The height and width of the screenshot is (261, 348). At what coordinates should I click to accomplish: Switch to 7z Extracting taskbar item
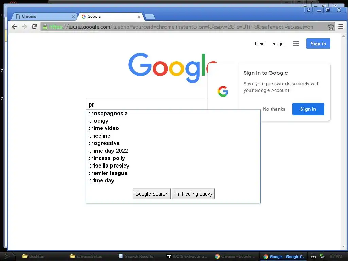click(x=187, y=256)
